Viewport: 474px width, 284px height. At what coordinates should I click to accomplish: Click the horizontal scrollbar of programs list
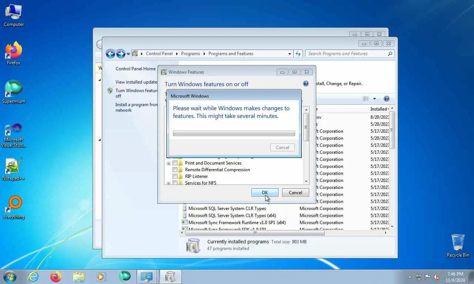click(x=255, y=233)
